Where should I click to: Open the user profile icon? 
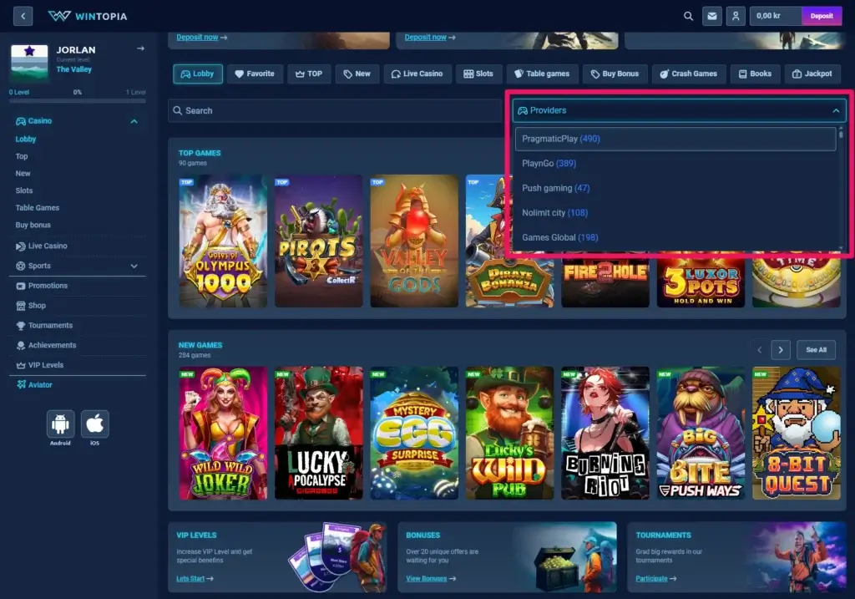coord(735,16)
